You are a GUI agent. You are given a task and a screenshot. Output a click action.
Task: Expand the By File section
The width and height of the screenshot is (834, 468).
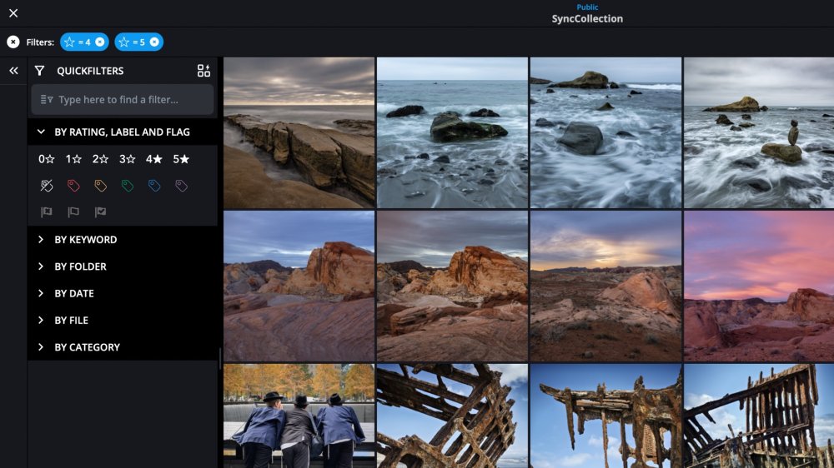coord(123,321)
